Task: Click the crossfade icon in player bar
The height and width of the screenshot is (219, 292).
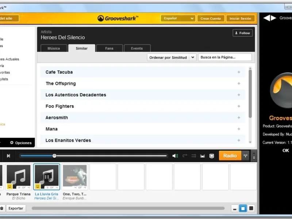Action: tap(203, 156)
